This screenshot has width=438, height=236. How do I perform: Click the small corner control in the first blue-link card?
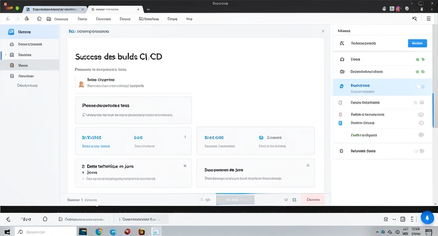(185, 137)
